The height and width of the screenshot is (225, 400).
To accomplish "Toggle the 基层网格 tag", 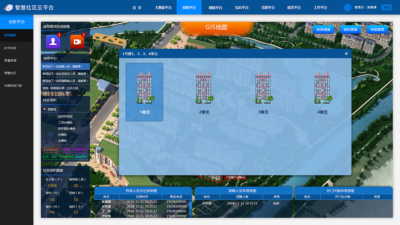I will [x=81, y=157].
